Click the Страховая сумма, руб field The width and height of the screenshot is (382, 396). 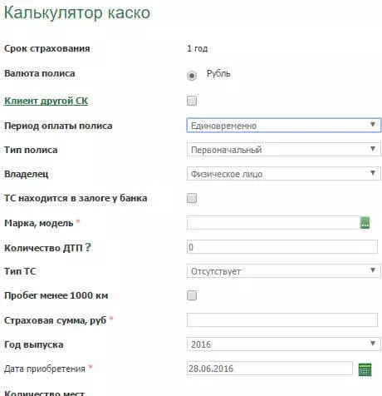(x=282, y=320)
